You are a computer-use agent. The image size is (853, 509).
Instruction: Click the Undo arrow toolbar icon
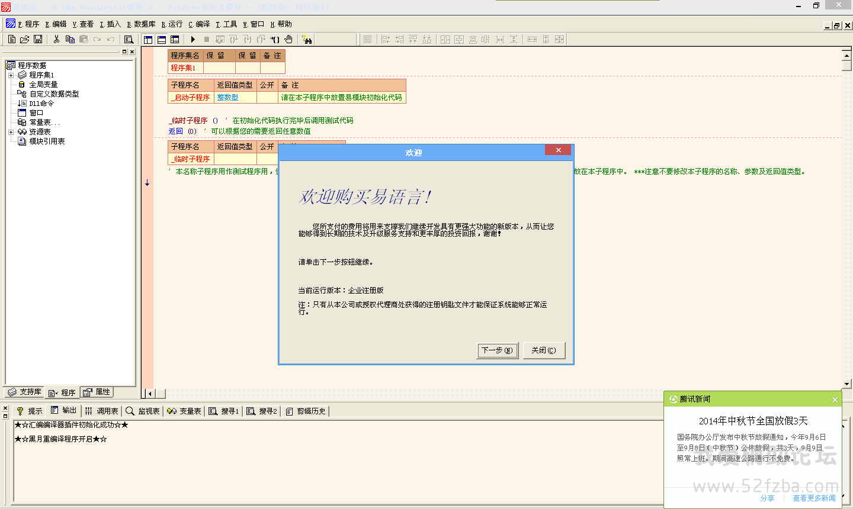(x=111, y=39)
